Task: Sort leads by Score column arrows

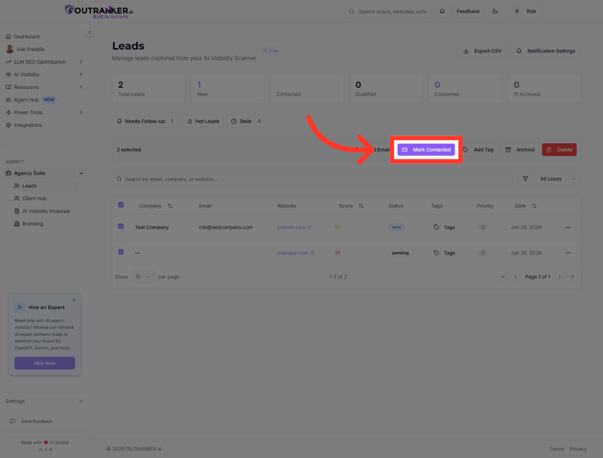Action: [361, 206]
